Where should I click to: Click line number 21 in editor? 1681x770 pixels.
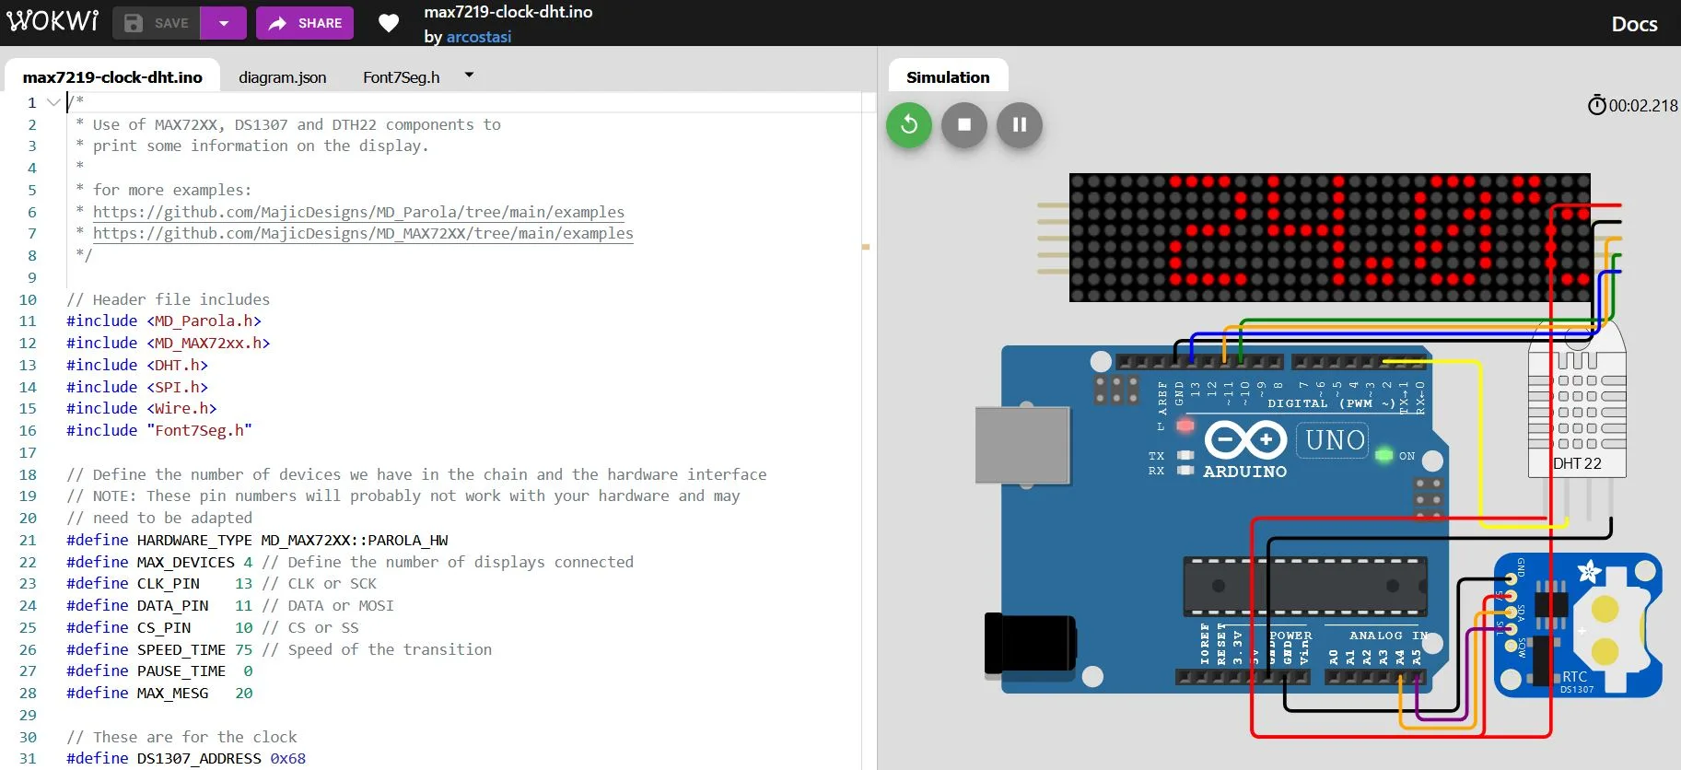click(28, 540)
